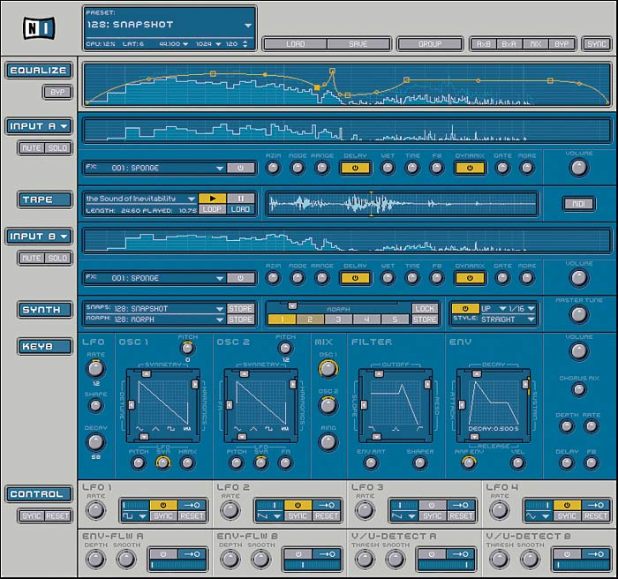Enable the synth arpeggiator power button

click(x=465, y=309)
